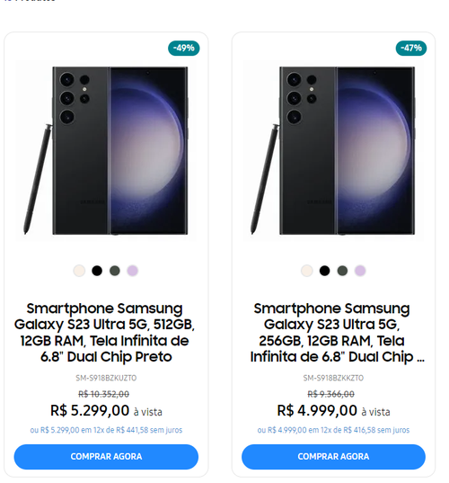Select cream color swatch on 256GB phone

(x=306, y=271)
